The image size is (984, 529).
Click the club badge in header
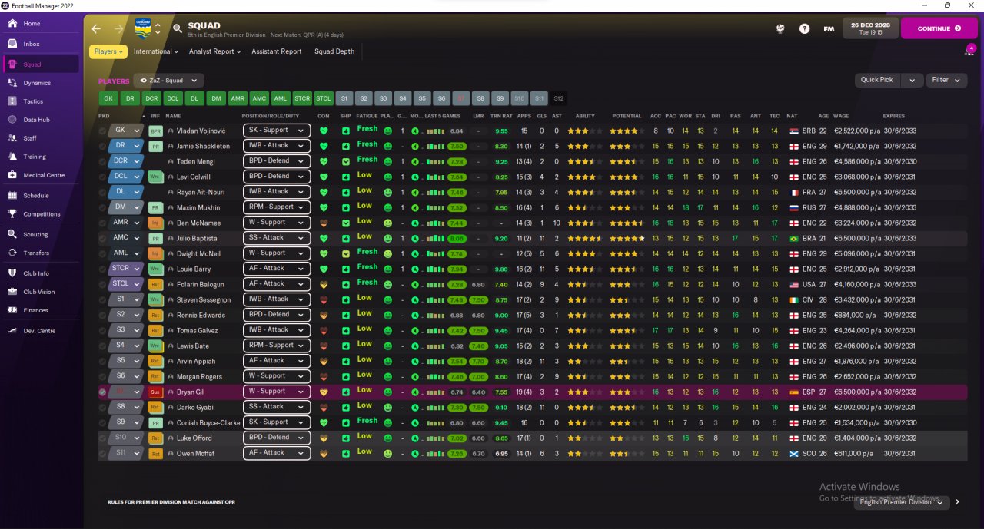tap(143, 28)
